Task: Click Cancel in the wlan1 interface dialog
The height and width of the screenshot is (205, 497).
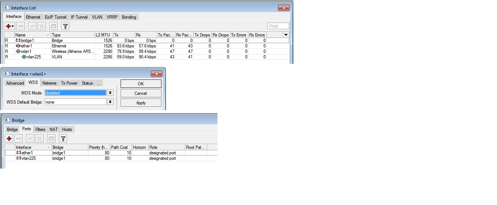Action: click(x=141, y=93)
